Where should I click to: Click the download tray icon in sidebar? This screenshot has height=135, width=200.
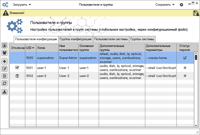point(4,92)
